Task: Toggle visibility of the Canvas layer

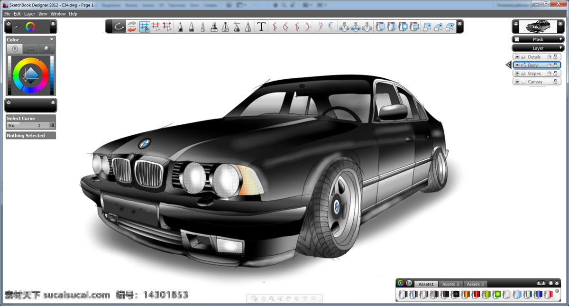Action: click(517, 82)
